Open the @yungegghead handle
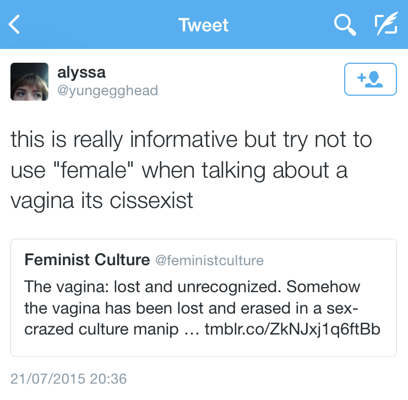408x400 pixels. (107, 90)
